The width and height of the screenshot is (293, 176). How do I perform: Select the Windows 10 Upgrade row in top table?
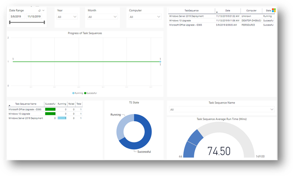click(x=221, y=21)
